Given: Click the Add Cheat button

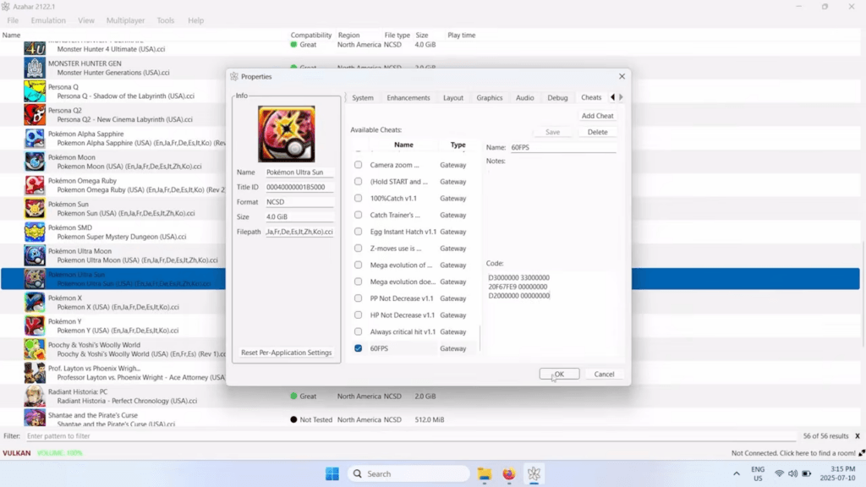Looking at the screenshot, I should 597,116.
